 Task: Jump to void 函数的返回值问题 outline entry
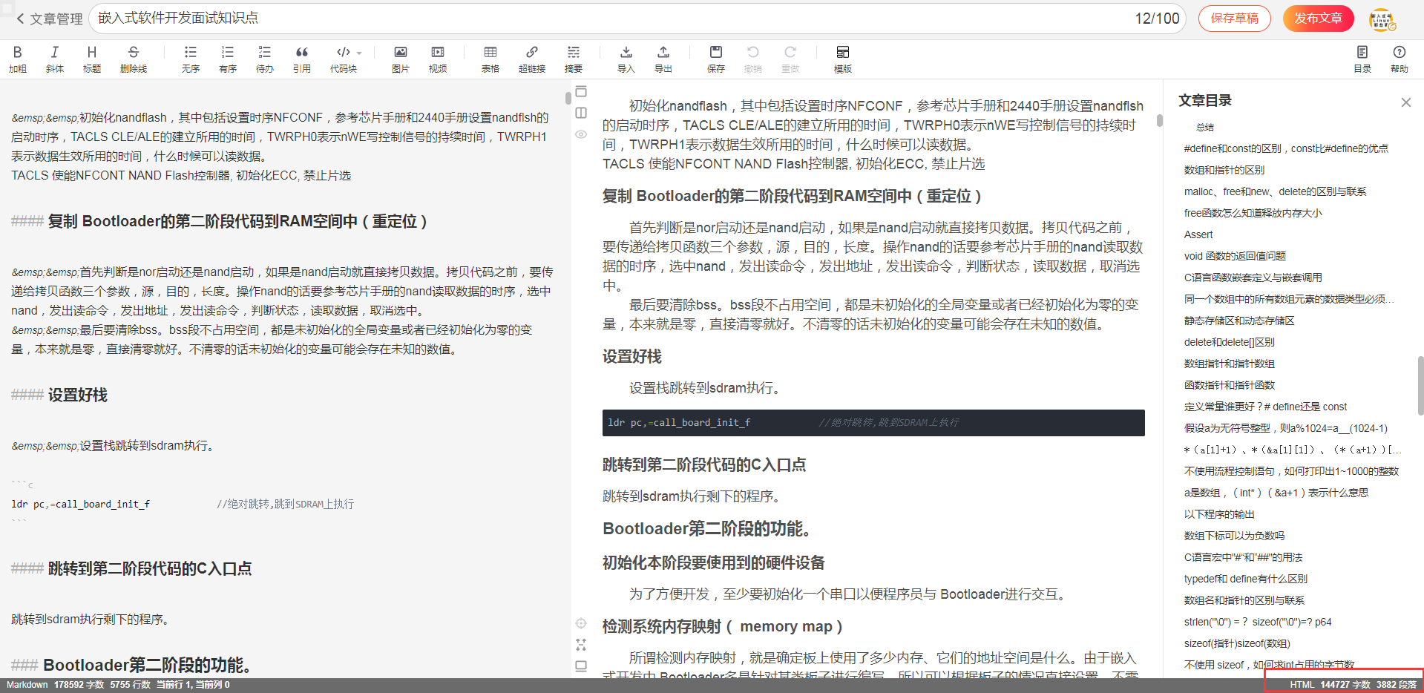pyautogui.click(x=1235, y=256)
